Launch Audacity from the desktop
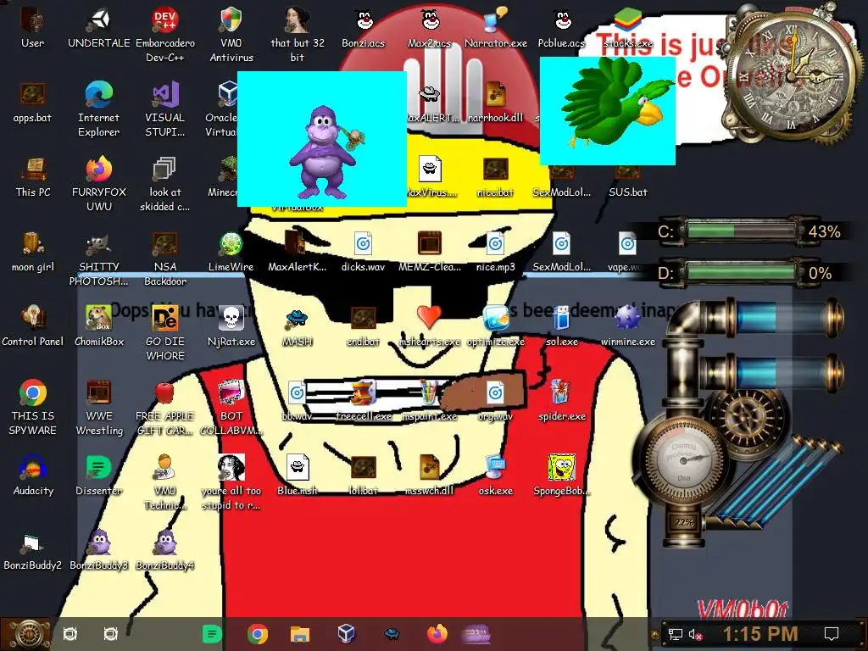Screen dimensions: 868x651 click(x=33, y=476)
